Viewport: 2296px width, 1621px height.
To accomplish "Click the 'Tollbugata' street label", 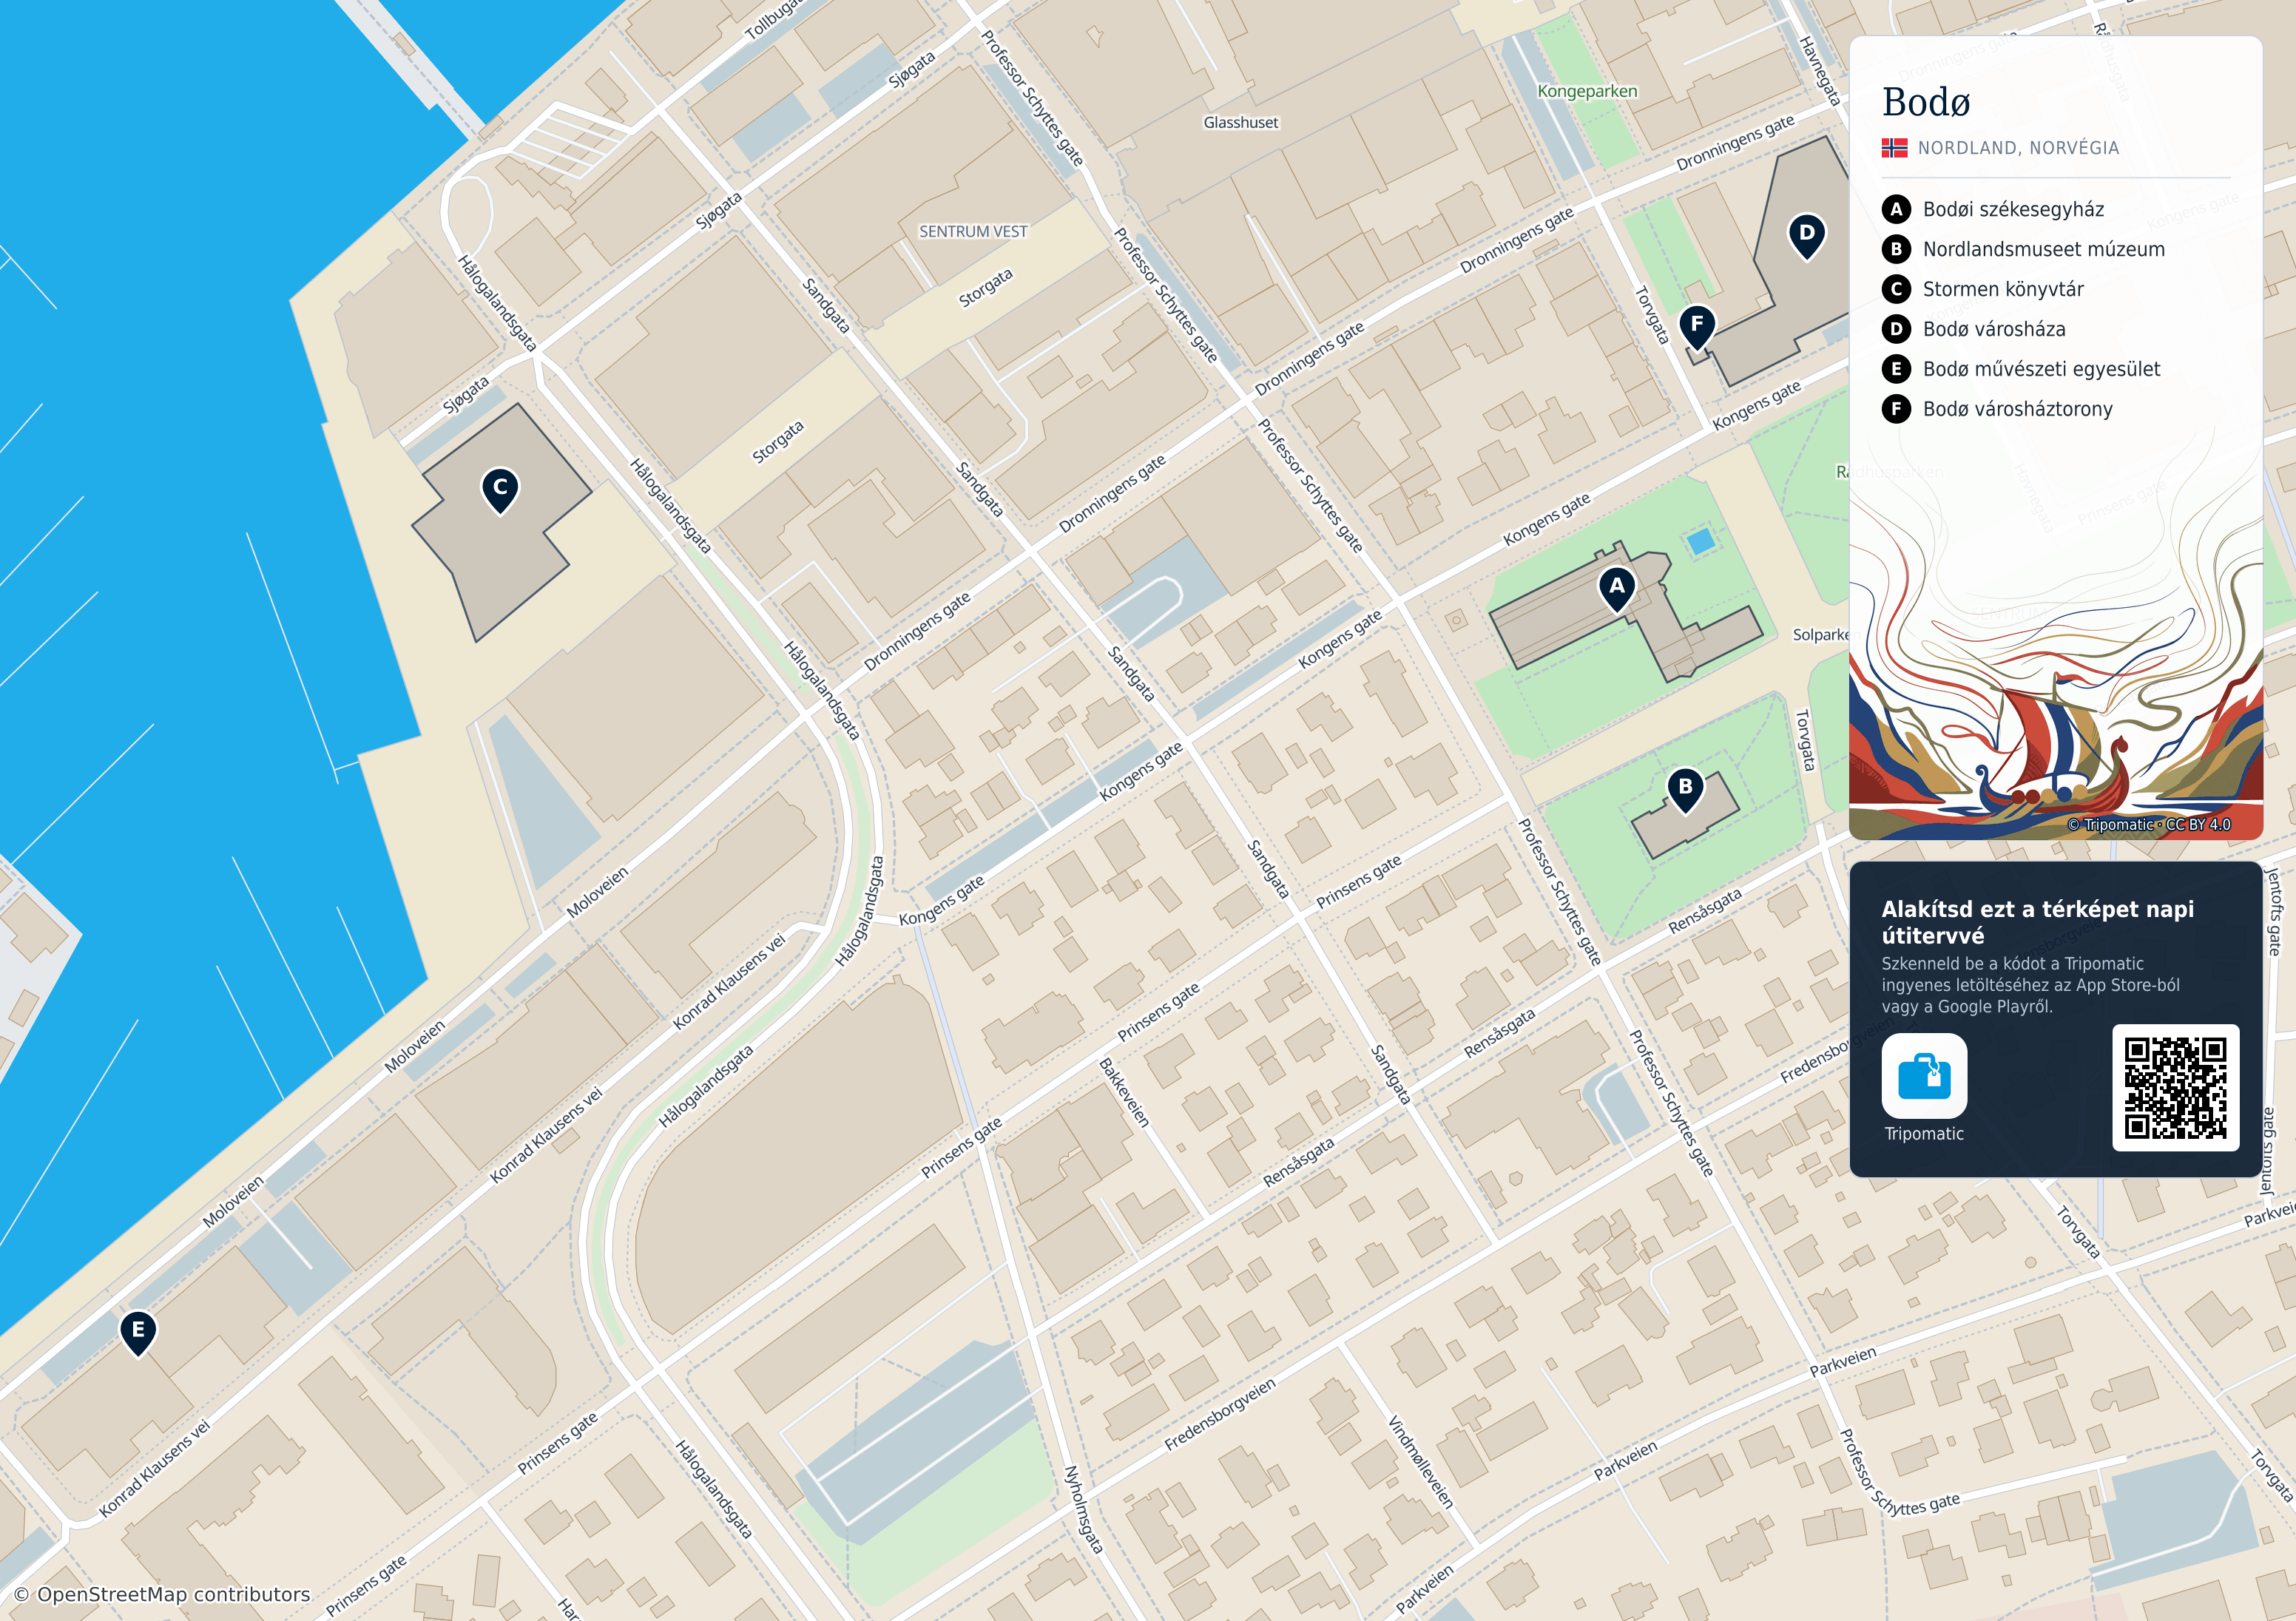I will pos(774,18).
